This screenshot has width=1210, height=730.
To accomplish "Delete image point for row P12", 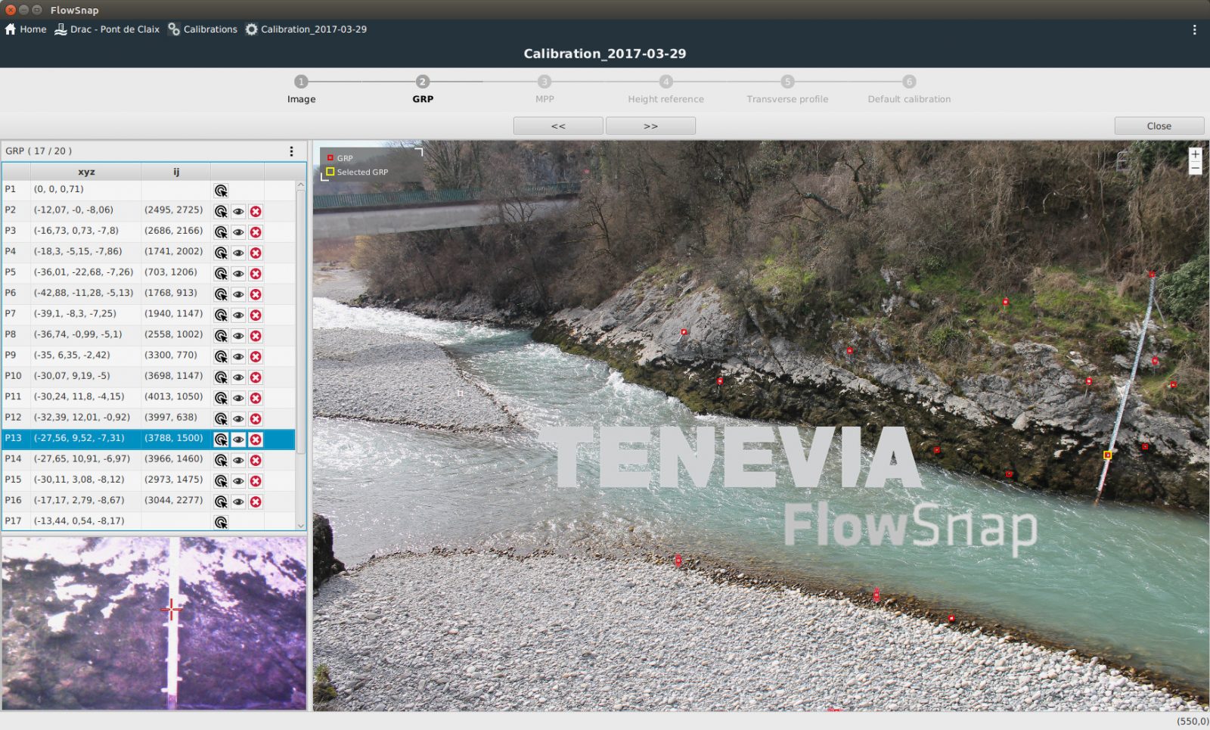I will click(x=256, y=419).
